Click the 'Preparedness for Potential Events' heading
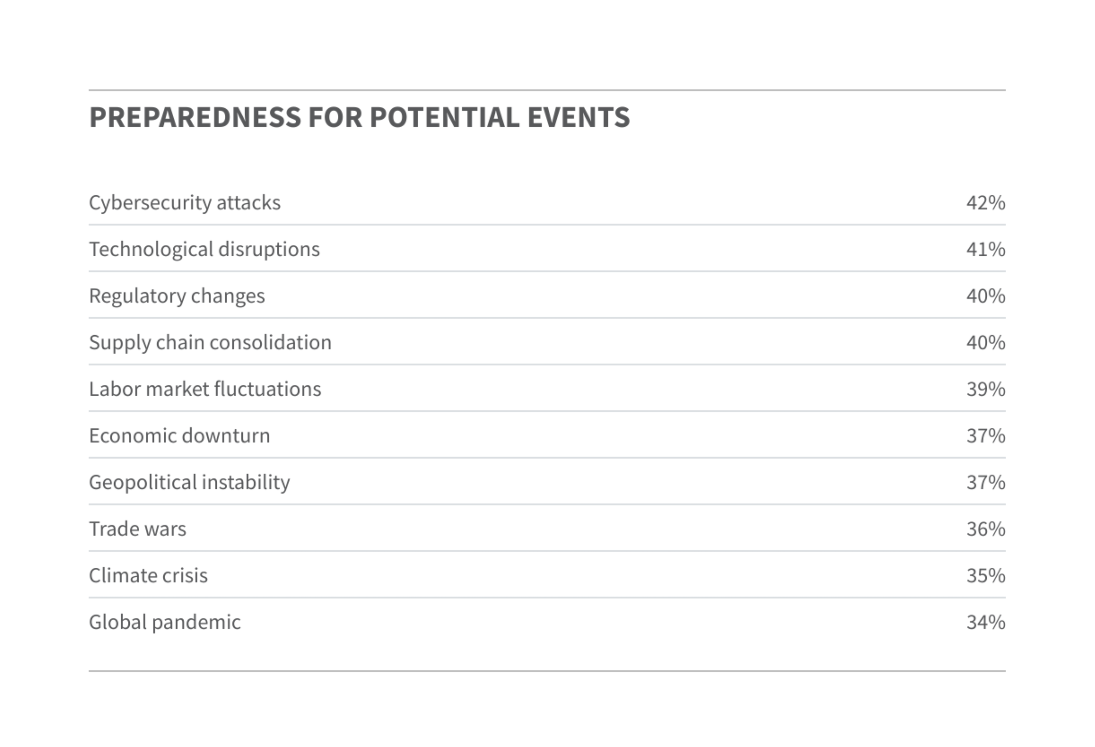 point(359,117)
